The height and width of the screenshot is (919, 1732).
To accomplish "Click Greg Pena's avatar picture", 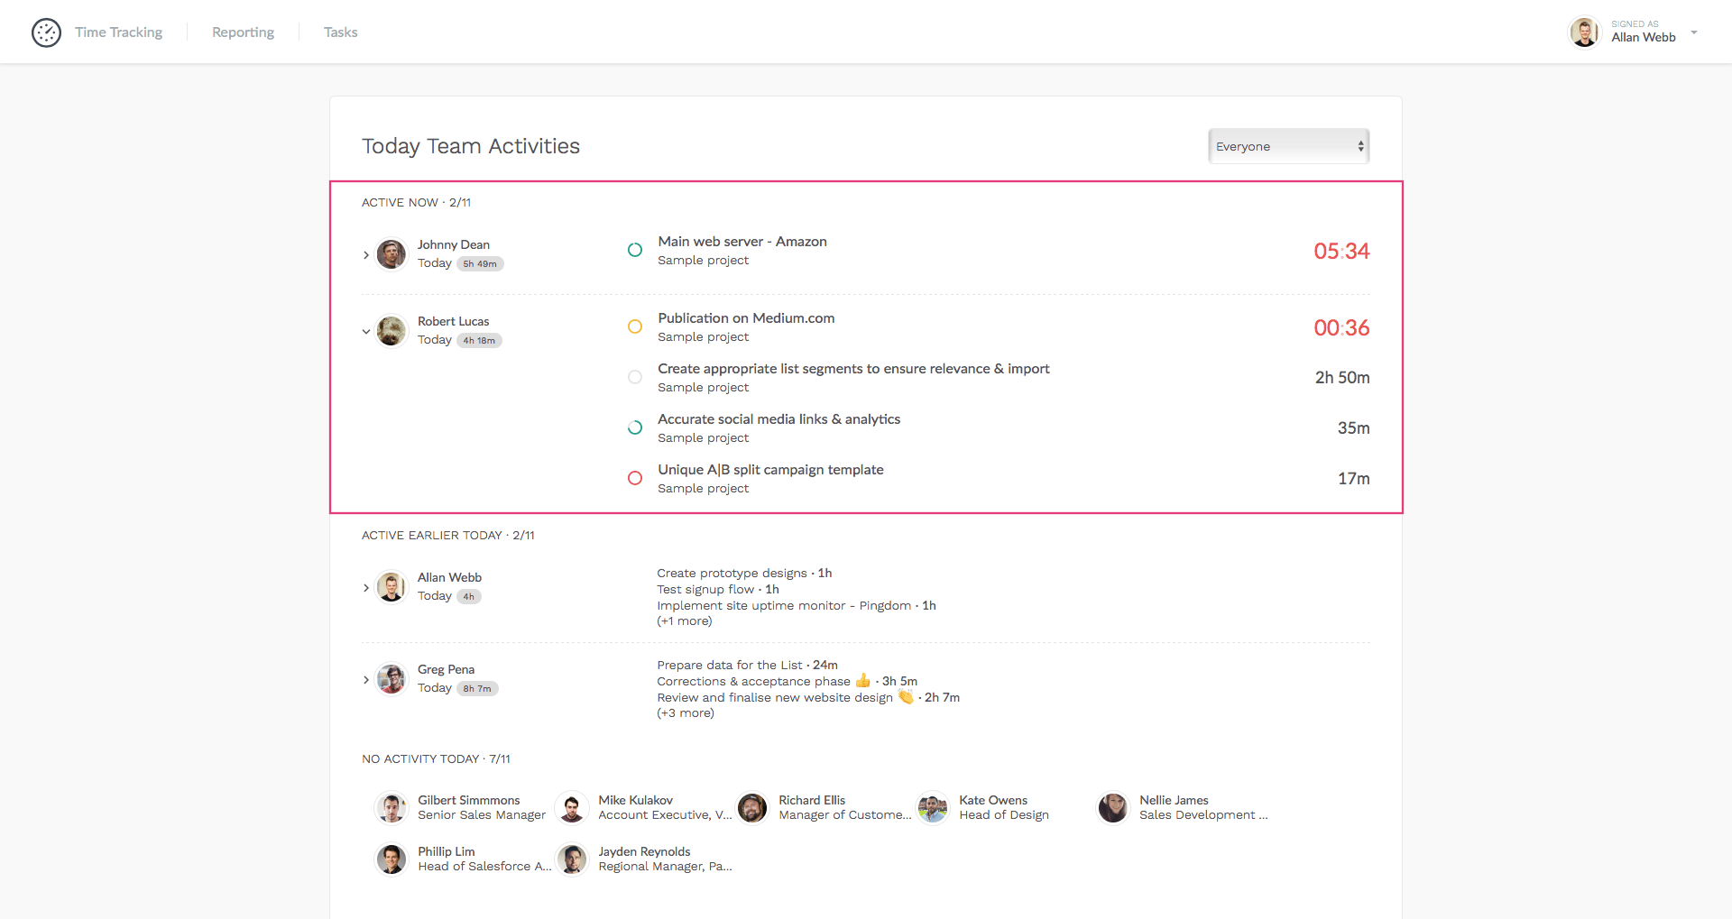I will click(x=391, y=679).
